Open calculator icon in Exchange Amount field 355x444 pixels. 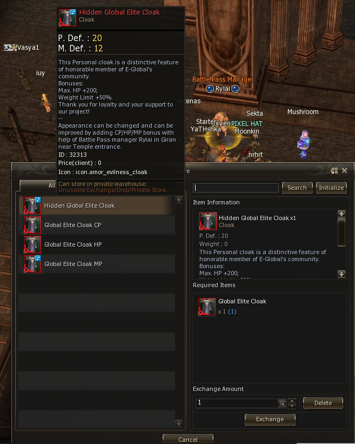(282, 403)
